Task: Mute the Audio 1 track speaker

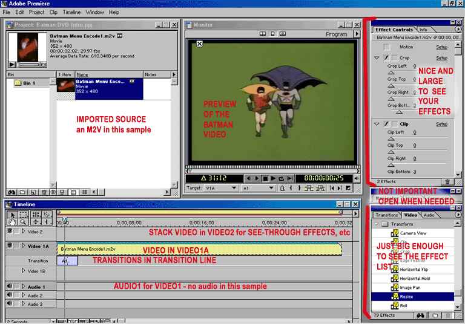Action: click(10, 286)
